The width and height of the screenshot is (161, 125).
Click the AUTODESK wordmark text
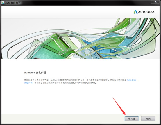click(147, 12)
